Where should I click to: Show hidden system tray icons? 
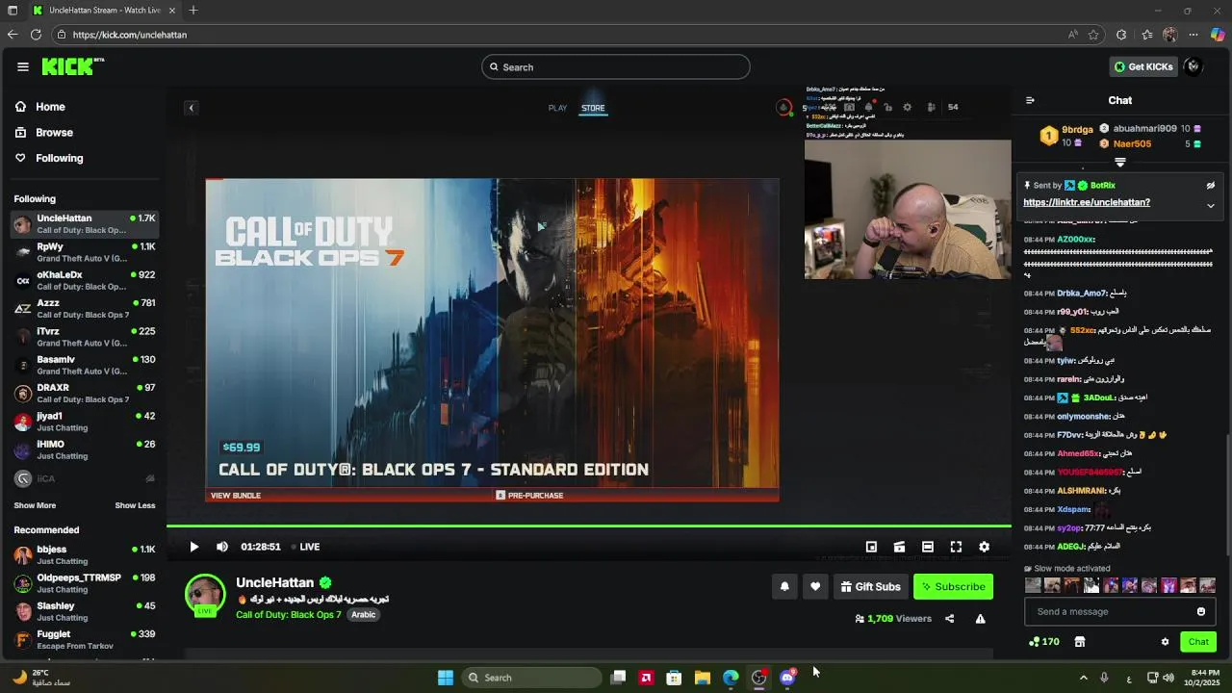click(1083, 678)
